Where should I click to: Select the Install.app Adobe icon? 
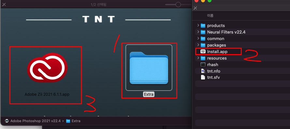click(x=203, y=51)
